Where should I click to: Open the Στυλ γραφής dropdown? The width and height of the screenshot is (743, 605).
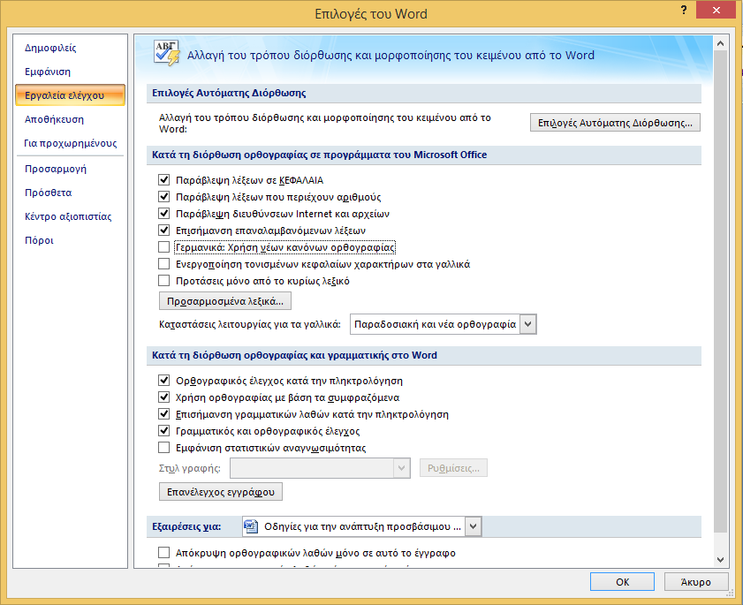point(320,468)
